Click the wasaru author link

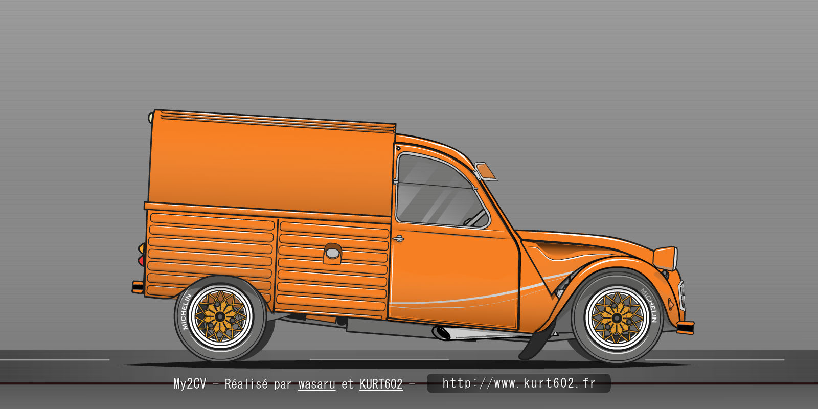(316, 384)
